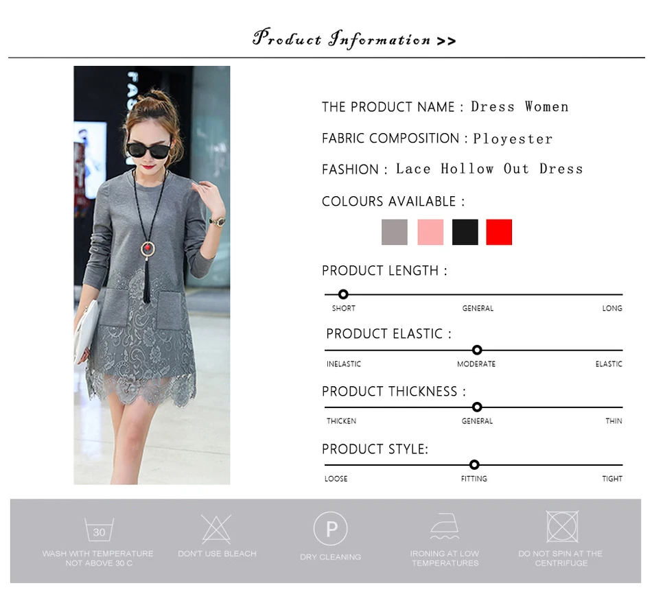652x594 pixels.
Task: Click the product thickness slider handle
Action: pos(478,407)
